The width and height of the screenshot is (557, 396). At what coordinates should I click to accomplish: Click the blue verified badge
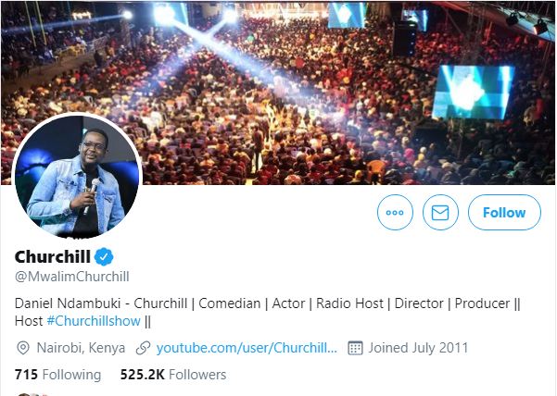(106, 256)
